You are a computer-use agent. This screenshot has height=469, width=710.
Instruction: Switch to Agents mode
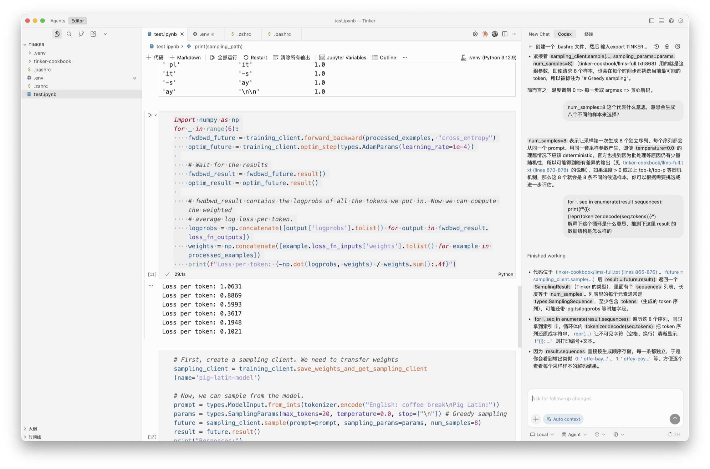(x=58, y=21)
